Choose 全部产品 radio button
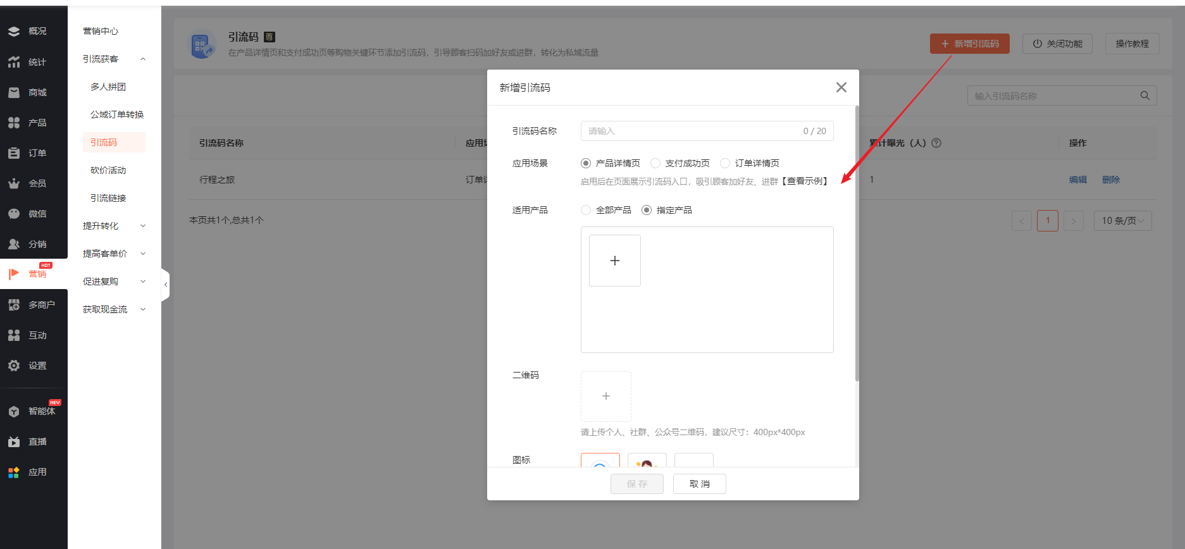 [x=586, y=210]
